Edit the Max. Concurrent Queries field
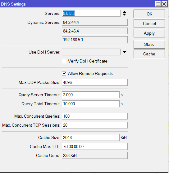The width and height of the screenshot is (169, 174). pos(95,116)
